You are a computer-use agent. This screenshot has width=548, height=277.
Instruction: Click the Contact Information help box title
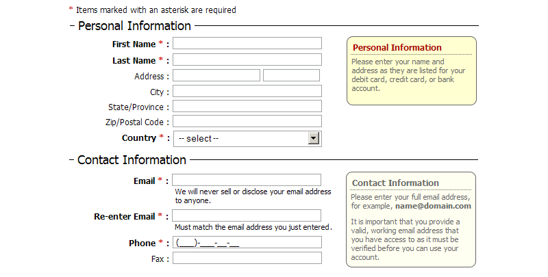tap(395, 183)
